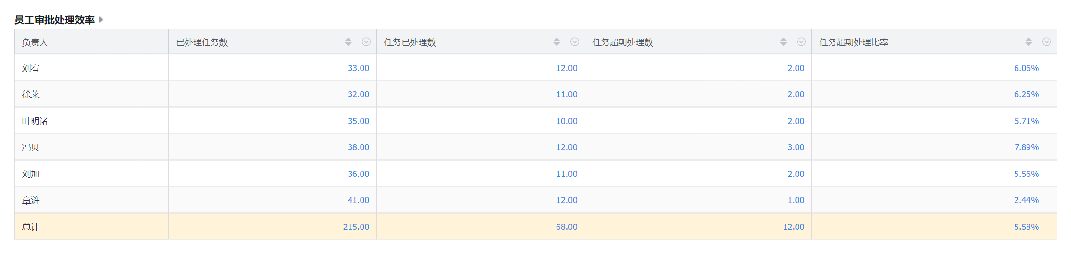Select the row name 刘加
The image size is (1071, 269).
31,174
